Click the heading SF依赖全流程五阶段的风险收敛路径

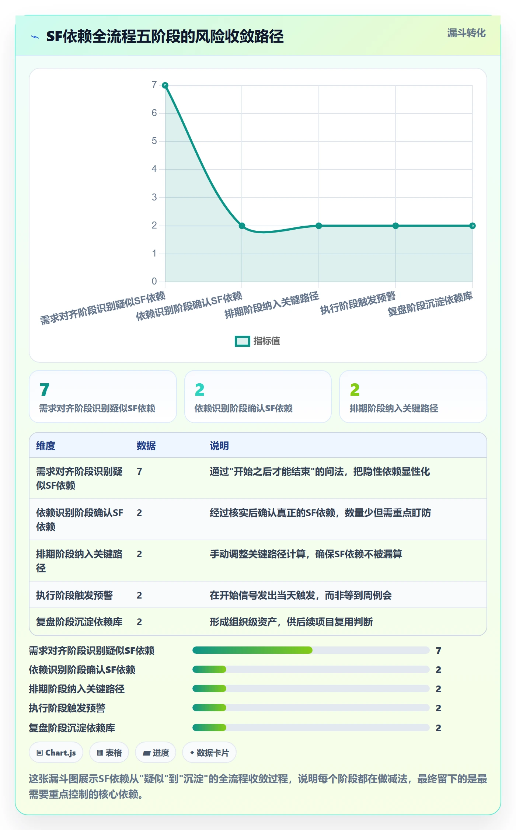(165, 36)
